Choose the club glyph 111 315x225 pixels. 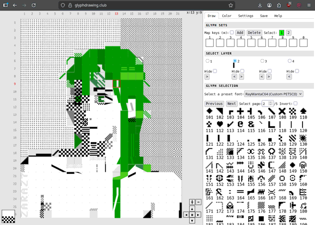click(209, 125)
